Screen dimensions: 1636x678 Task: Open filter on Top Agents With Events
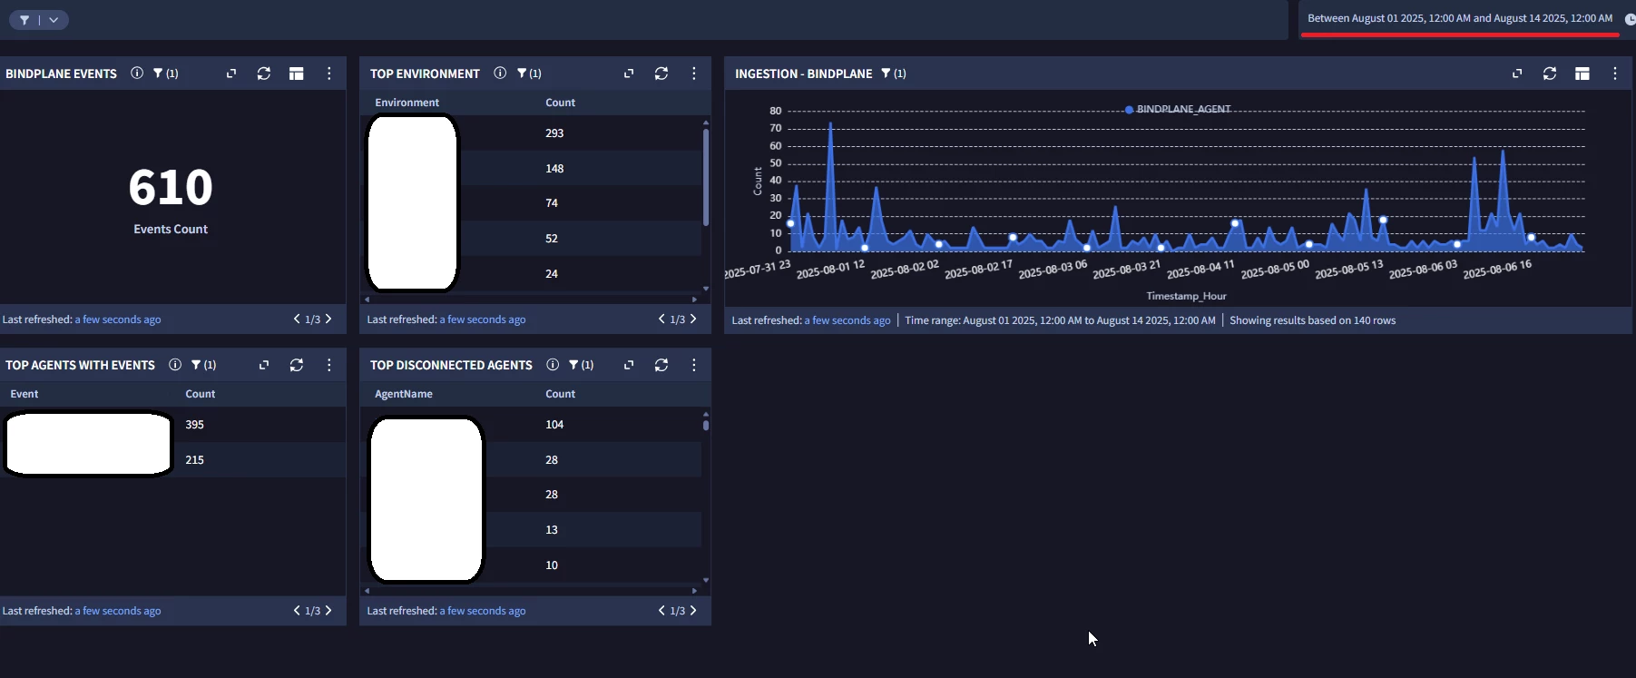click(x=203, y=365)
